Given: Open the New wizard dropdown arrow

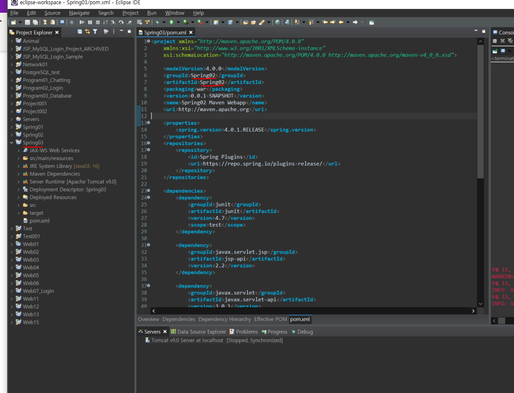Looking at the screenshot, I should [x=20, y=22].
